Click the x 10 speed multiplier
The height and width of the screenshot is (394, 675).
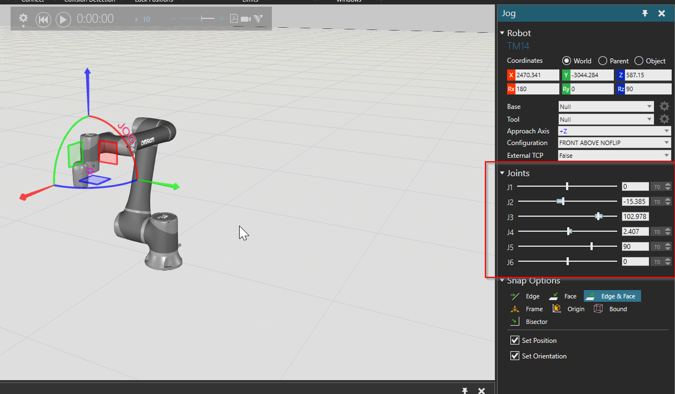tap(142, 19)
